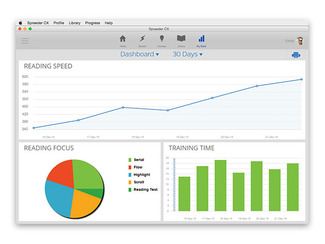Image resolution: width=325 pixels, height=244 pixels.
Task: Click the Flow legend red swatch
Action: point(130,167)
